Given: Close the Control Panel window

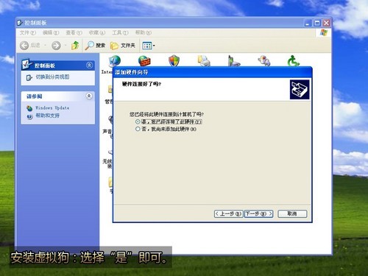Looking at the screenshot, I should coord(326,23).
